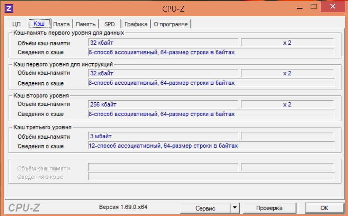Open the SPD tab
The image size is (348, 216).
[110, 24]
